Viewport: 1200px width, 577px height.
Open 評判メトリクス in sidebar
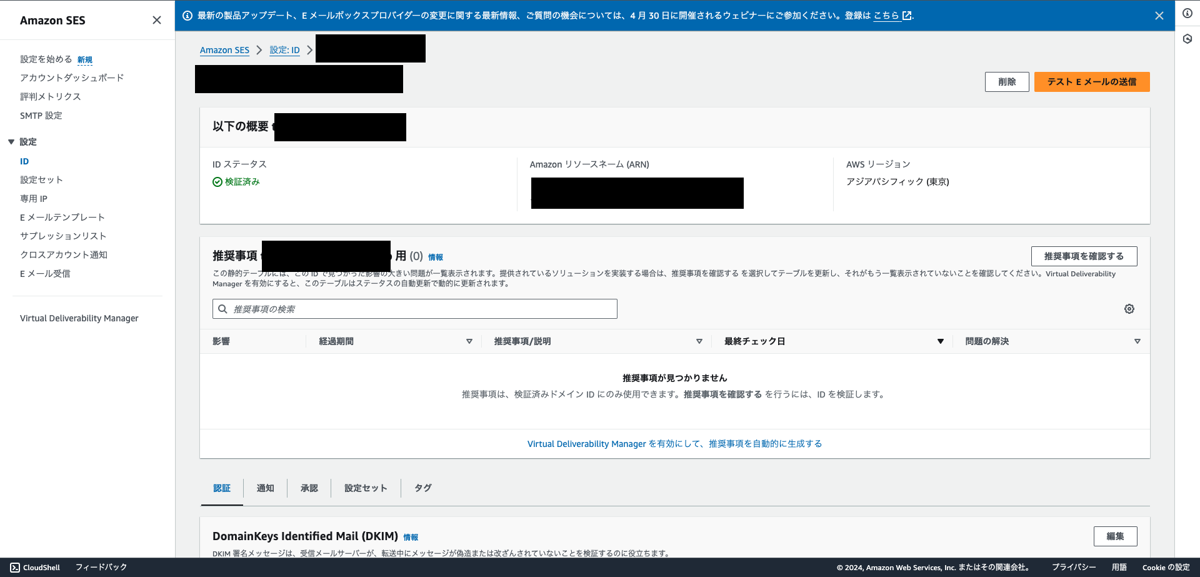[x=51, y=97]
